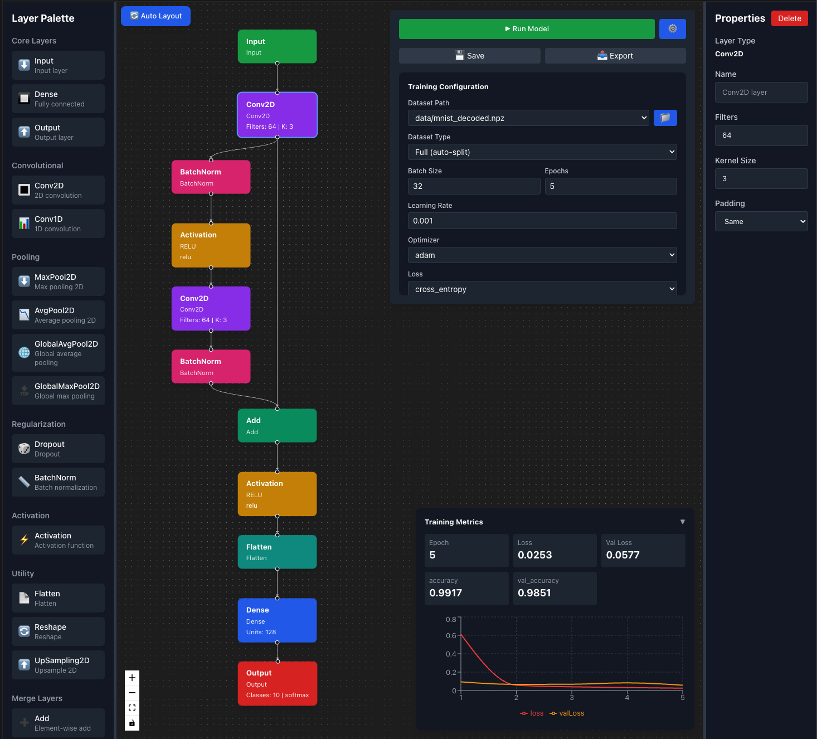Screen dimensions: 817x739
Task: Select the Conv1D 1D convolution icon
Action: 23,223
